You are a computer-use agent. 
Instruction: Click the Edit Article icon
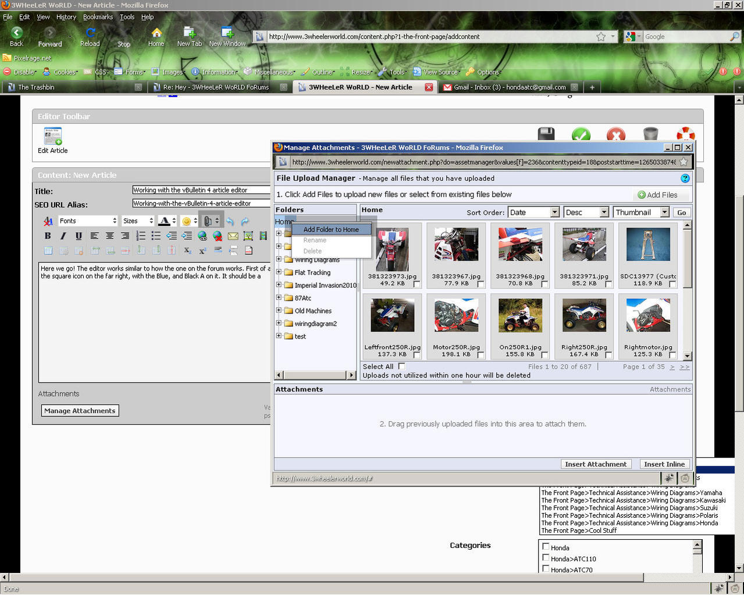(x=52, y=137)
